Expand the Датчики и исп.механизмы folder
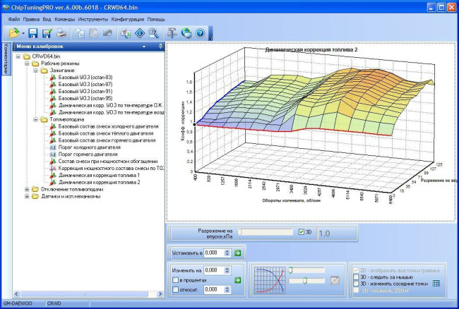Screen dimensions: 459x309 [x=27, y=196]
